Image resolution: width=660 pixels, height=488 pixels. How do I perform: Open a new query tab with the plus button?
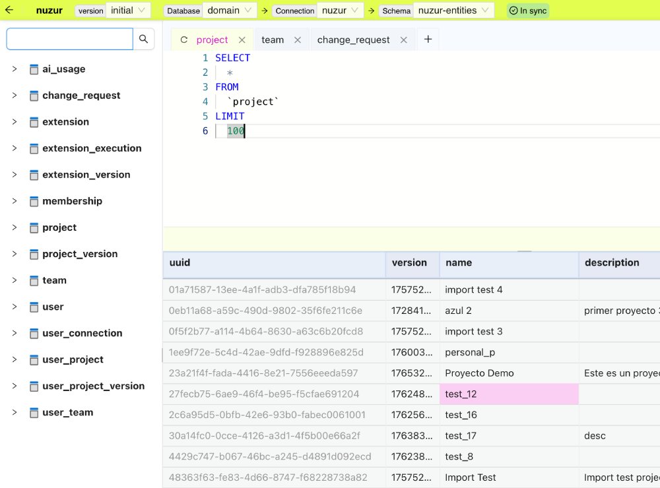point(428,40)
